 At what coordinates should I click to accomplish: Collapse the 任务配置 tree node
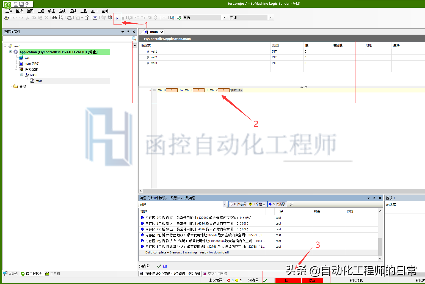coord(16,69)
